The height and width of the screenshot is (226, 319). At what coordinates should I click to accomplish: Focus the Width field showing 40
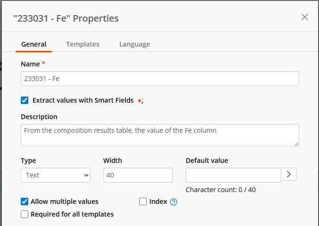[138, 175]
